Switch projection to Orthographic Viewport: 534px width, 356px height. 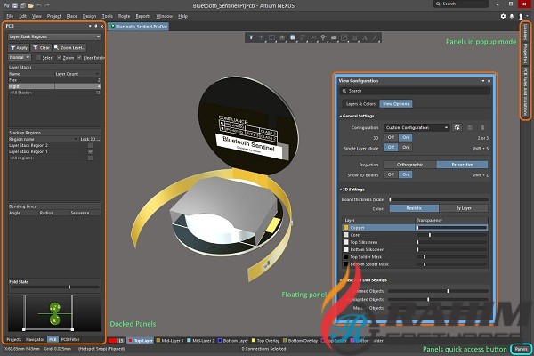[x=410, y=165]
